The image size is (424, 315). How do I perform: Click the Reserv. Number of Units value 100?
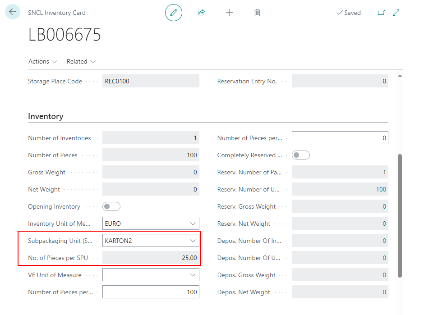click(381, 189)
